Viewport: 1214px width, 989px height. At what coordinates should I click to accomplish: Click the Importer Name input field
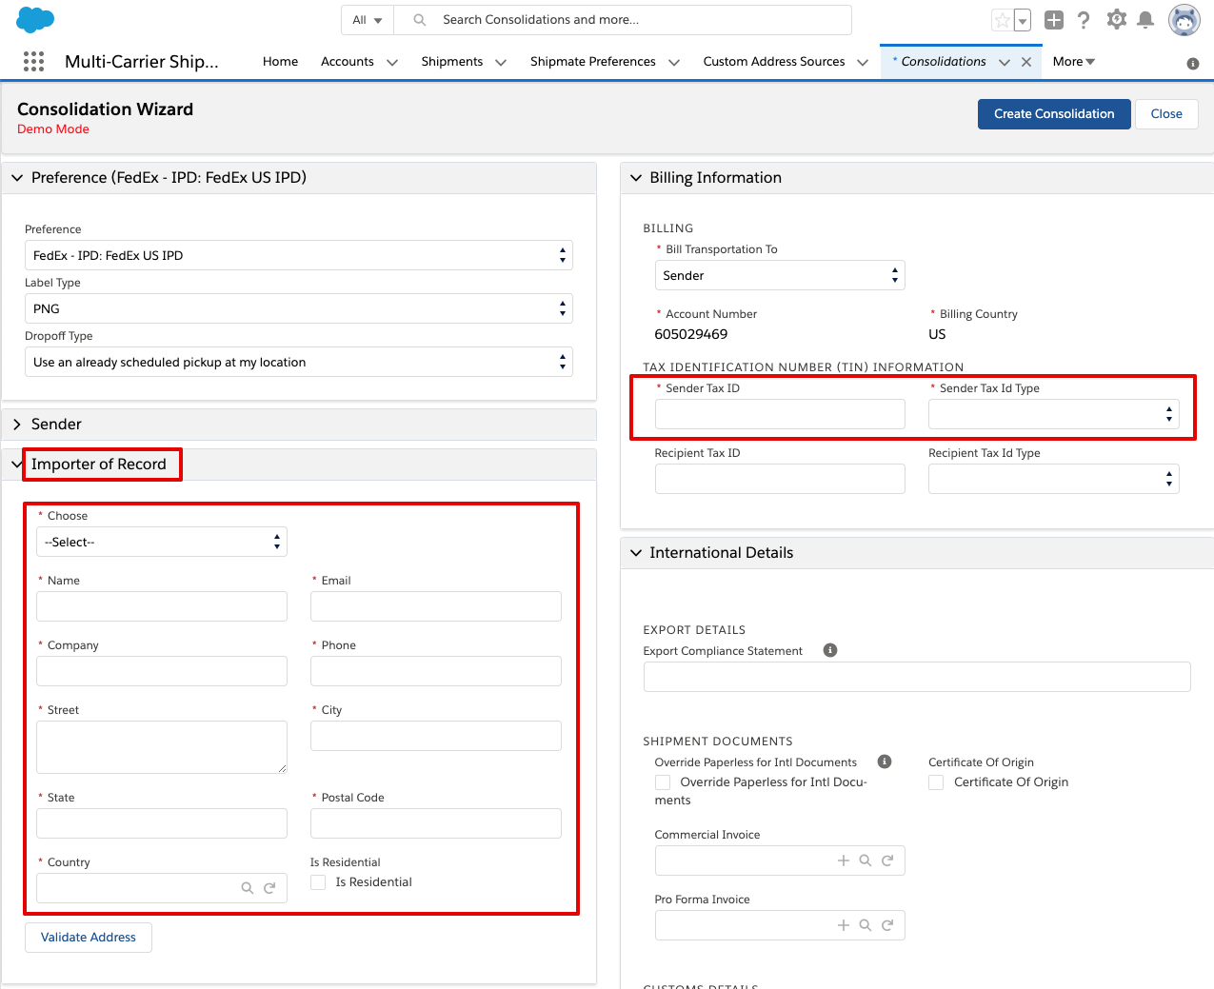click(x=162, y=606)
